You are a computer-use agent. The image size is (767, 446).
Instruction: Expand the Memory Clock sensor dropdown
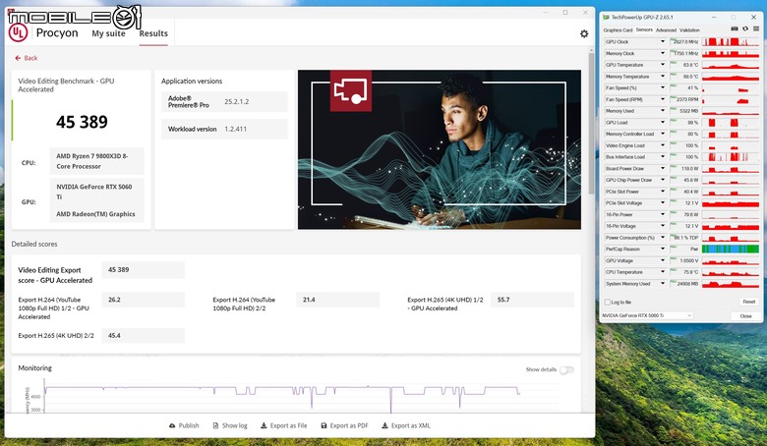pos(663,53)
